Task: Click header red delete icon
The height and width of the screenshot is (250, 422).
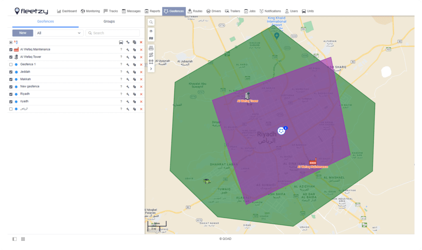Action: coord(141,42)
